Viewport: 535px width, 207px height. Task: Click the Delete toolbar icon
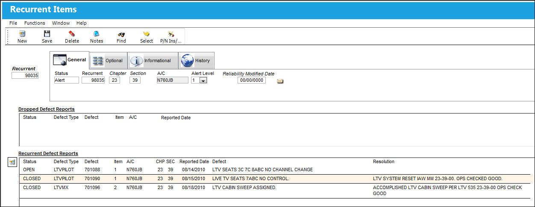click(72, 37)
